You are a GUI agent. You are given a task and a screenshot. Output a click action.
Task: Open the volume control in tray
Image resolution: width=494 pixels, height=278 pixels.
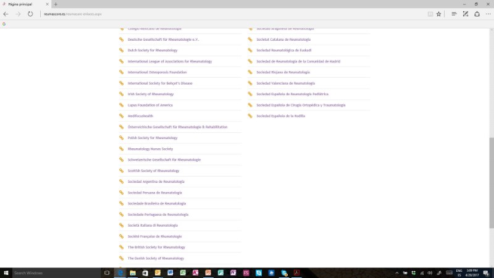coord(430,273)
